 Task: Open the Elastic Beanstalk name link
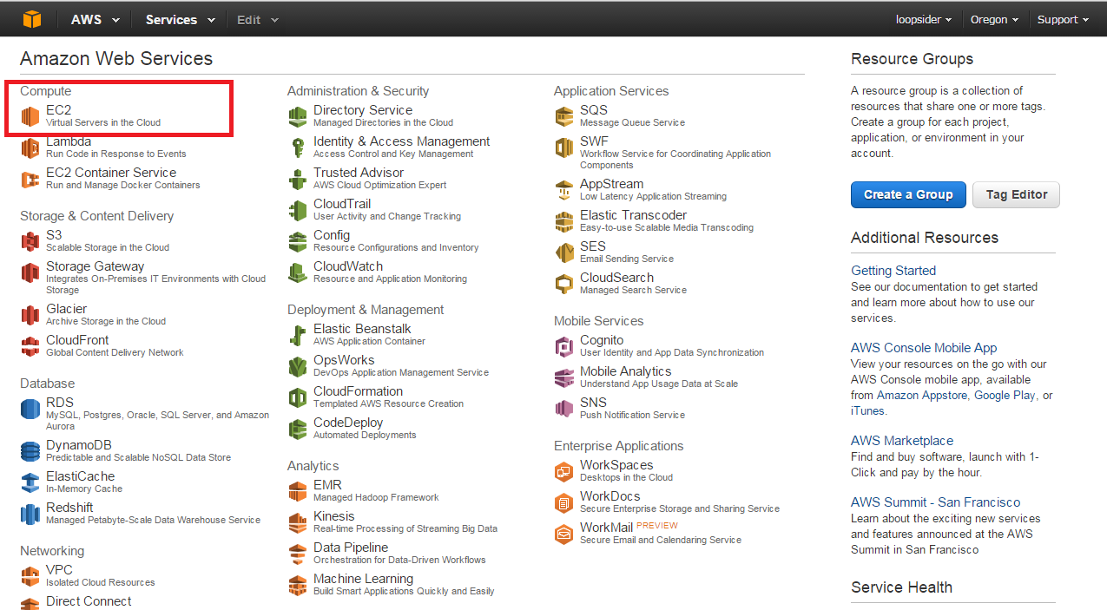362,329
